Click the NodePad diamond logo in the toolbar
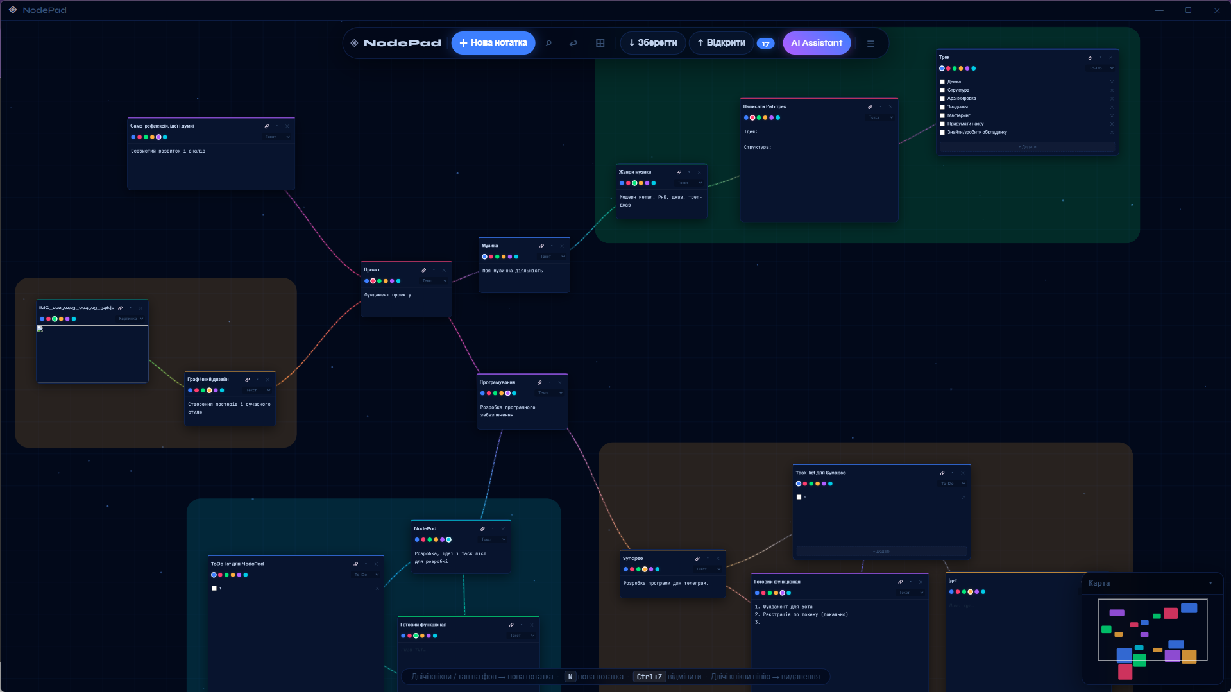This screenshot has width=1231, height=692. coord(354,43)
